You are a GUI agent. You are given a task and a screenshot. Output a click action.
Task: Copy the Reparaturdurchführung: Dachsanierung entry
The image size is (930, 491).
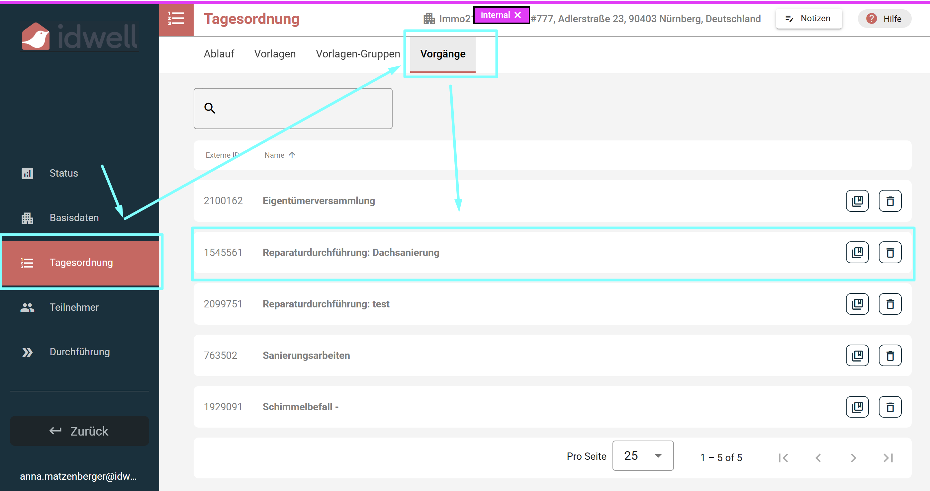click(x=857, y=253)
